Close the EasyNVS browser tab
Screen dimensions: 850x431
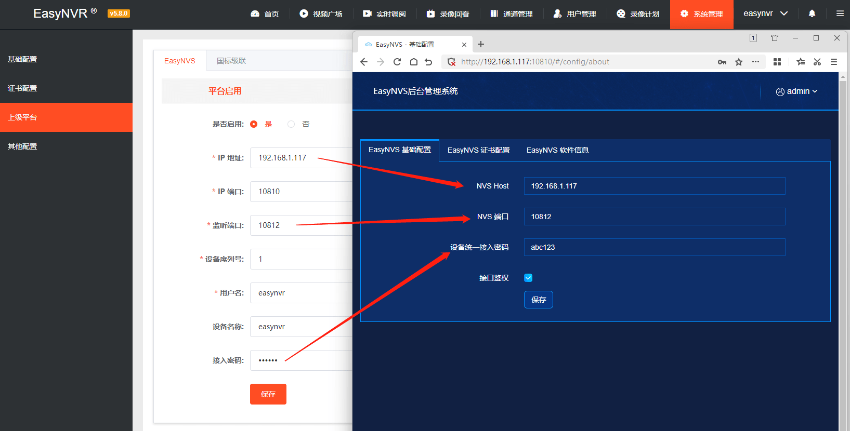pos(464,45)
